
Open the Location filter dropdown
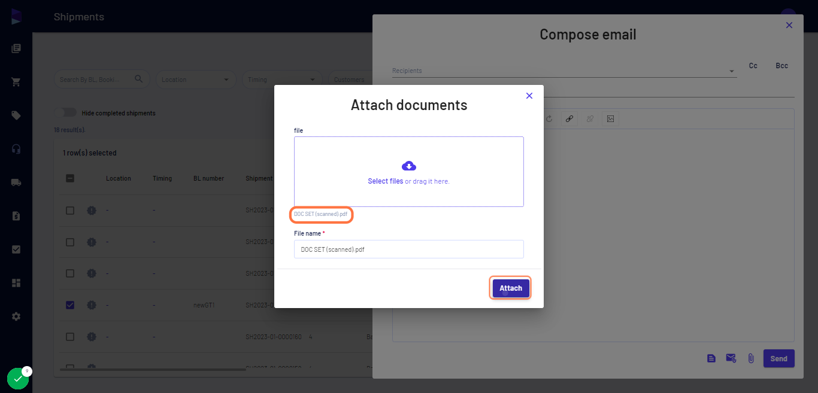196,80
